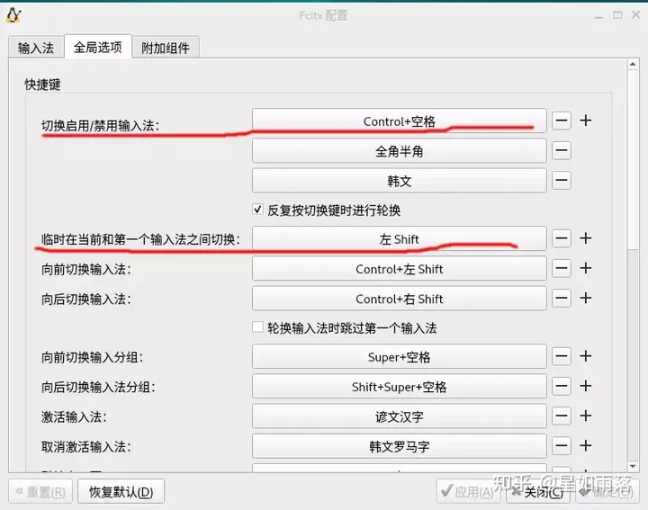The image size is (648, 510).
Task: Click the Control+空格 hotkey button
Action: [400, 121]
